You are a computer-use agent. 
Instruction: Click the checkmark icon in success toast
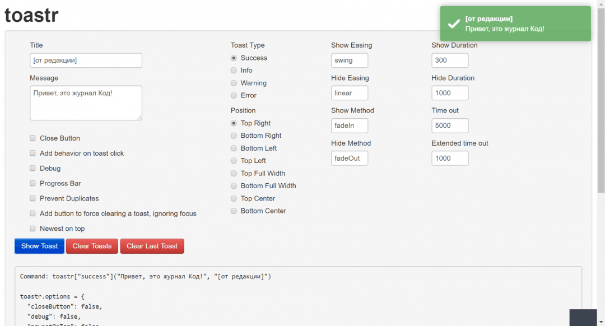click(453, 24)
